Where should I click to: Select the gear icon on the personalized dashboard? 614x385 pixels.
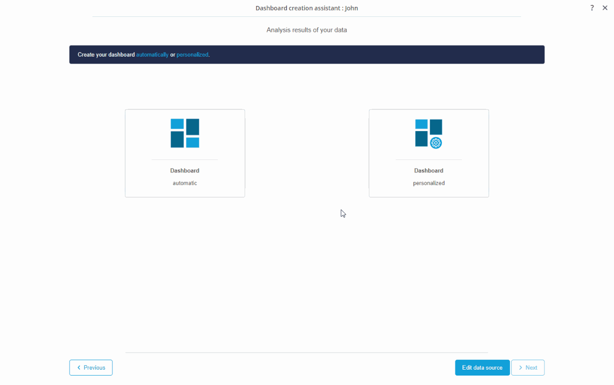click(437, 143)
